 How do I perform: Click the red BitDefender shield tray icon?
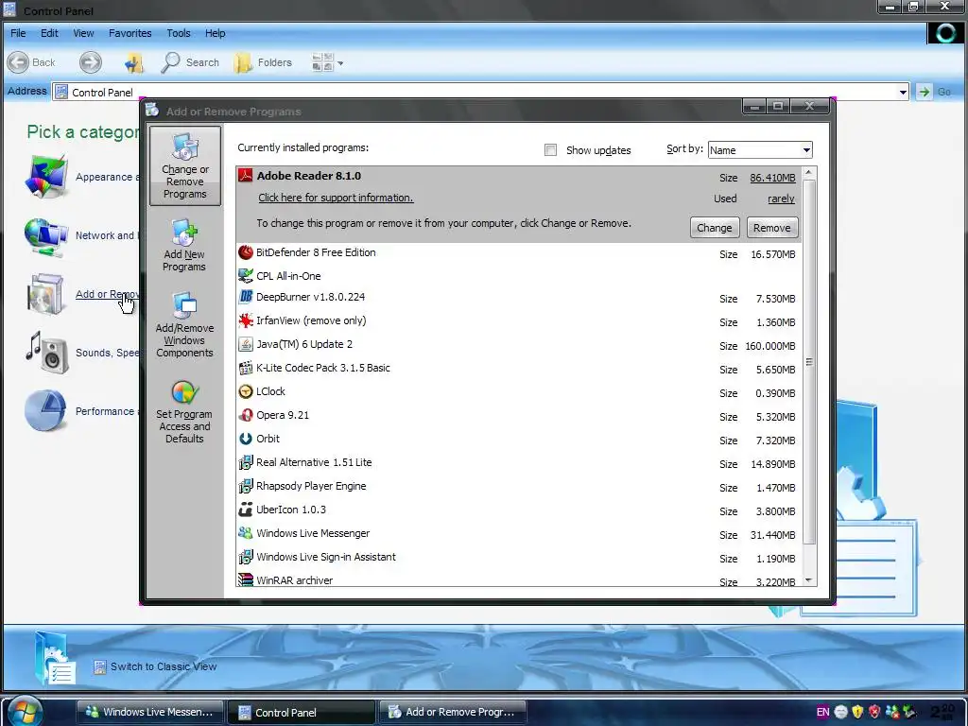pyautogui.click(x=874, y=712)
